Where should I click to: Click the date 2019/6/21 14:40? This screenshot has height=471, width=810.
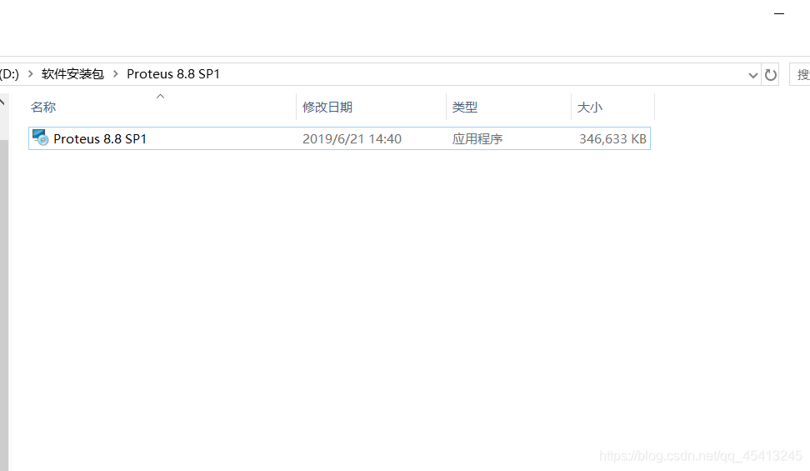[x=352, y=138]
